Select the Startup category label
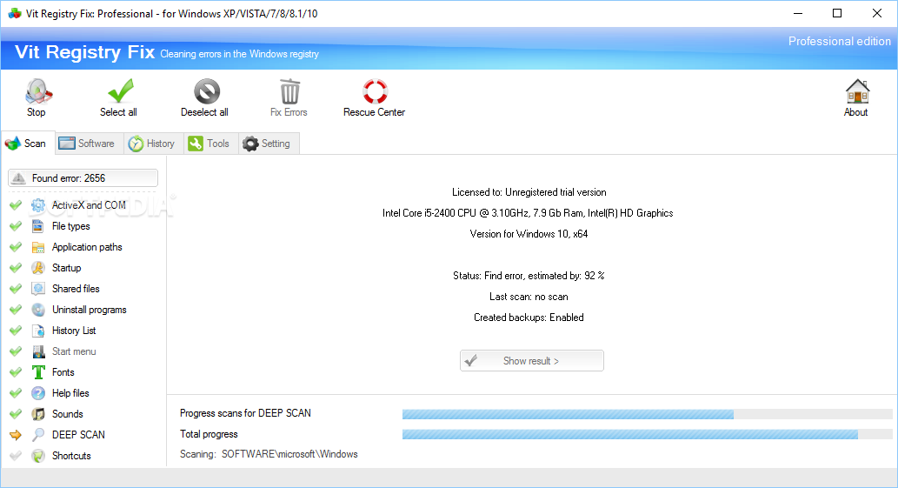 pos(66,267)
